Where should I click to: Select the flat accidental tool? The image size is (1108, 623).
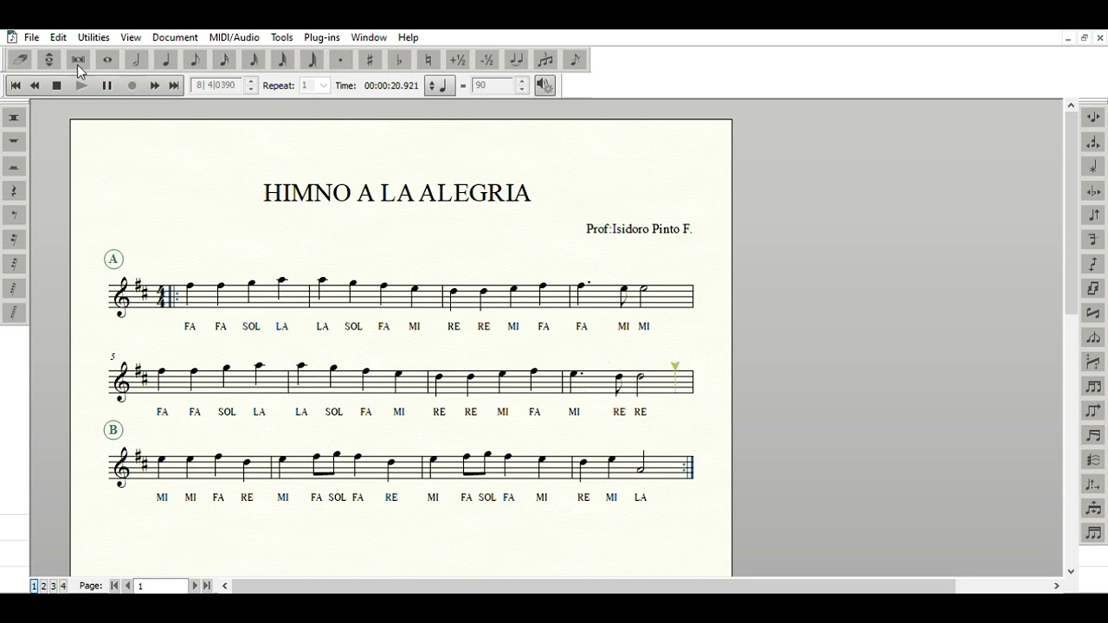click(x=400, y=60)
